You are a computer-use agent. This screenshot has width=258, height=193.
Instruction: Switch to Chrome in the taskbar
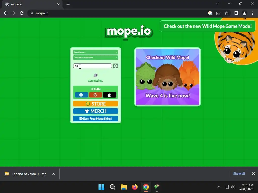(146, 187)
